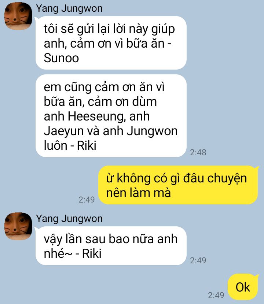Tap the word 'Sunoo' in the first message

click(61, 58)
